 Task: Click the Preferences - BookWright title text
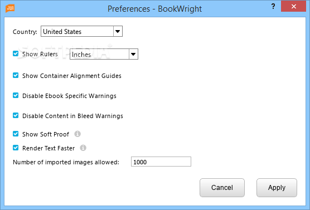(154, 9)
